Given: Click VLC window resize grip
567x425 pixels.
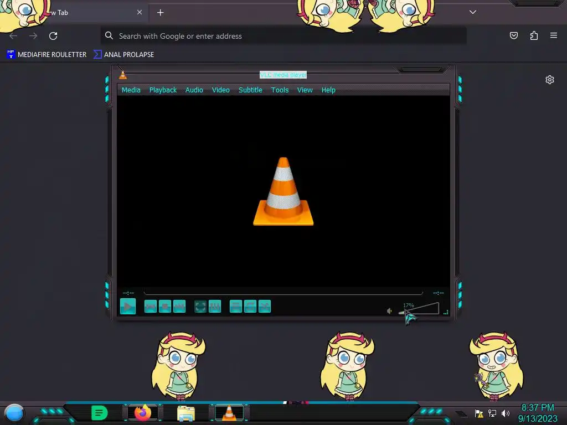Looking at the screenshot, I should [446, 312].
